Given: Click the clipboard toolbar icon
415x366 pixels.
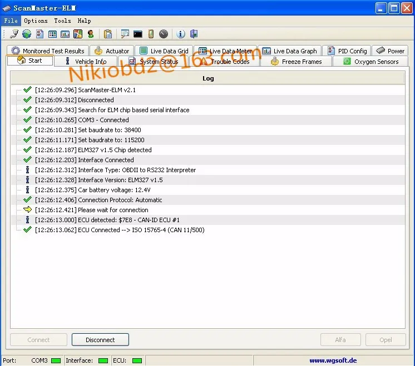Looking at the screenshot, I should 108,34.
